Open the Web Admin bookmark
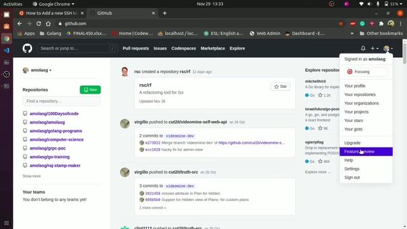The height and width of the screenshot is (229, 407). (265, 34)
